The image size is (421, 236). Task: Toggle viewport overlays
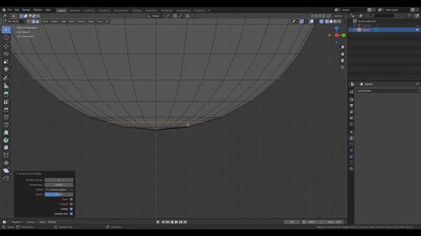coord(311,22)
